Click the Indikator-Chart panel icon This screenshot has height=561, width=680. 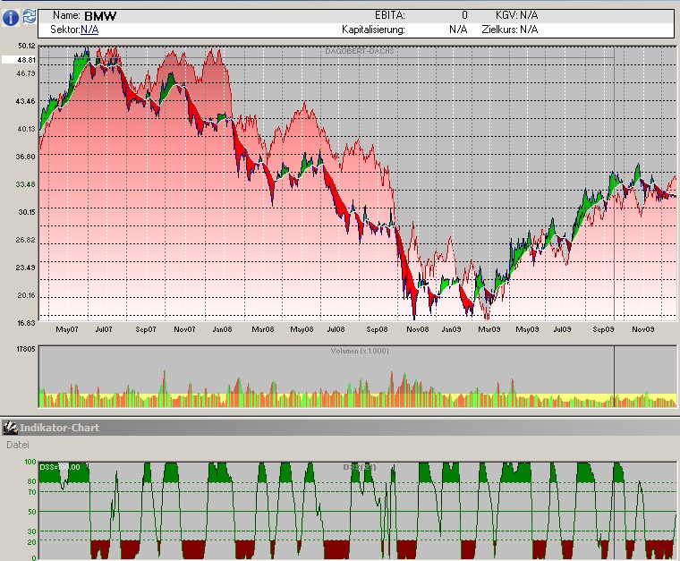(10, 428)
